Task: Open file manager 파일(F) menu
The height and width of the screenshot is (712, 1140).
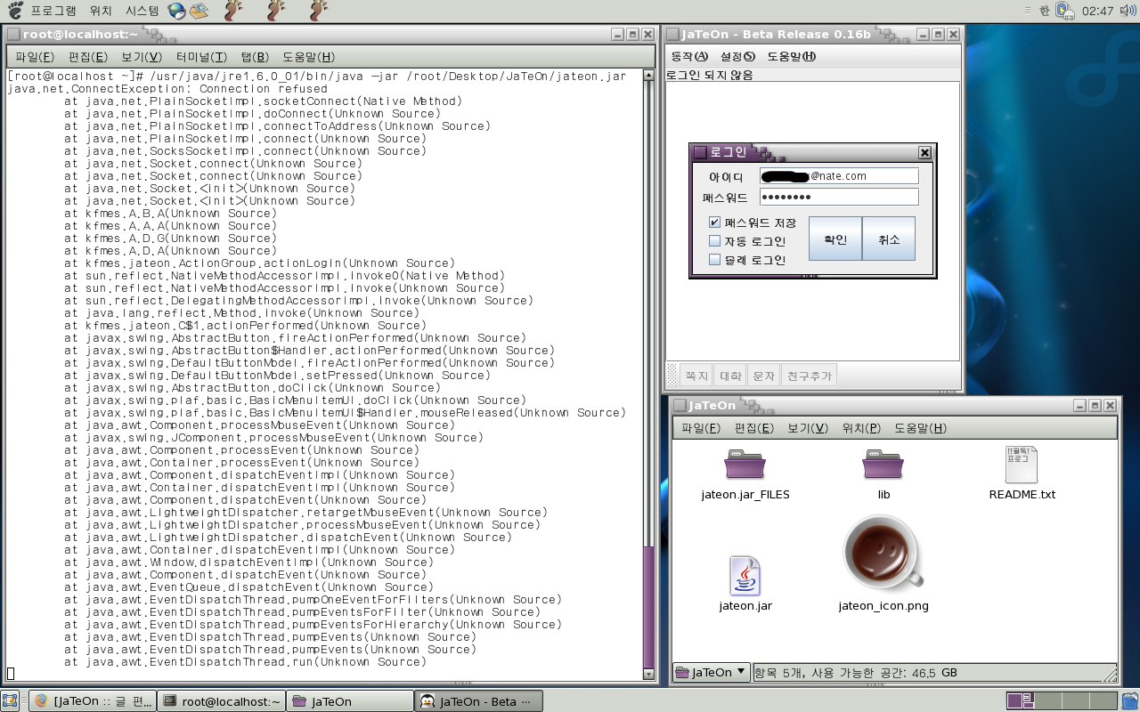Action: click(701, 428)
